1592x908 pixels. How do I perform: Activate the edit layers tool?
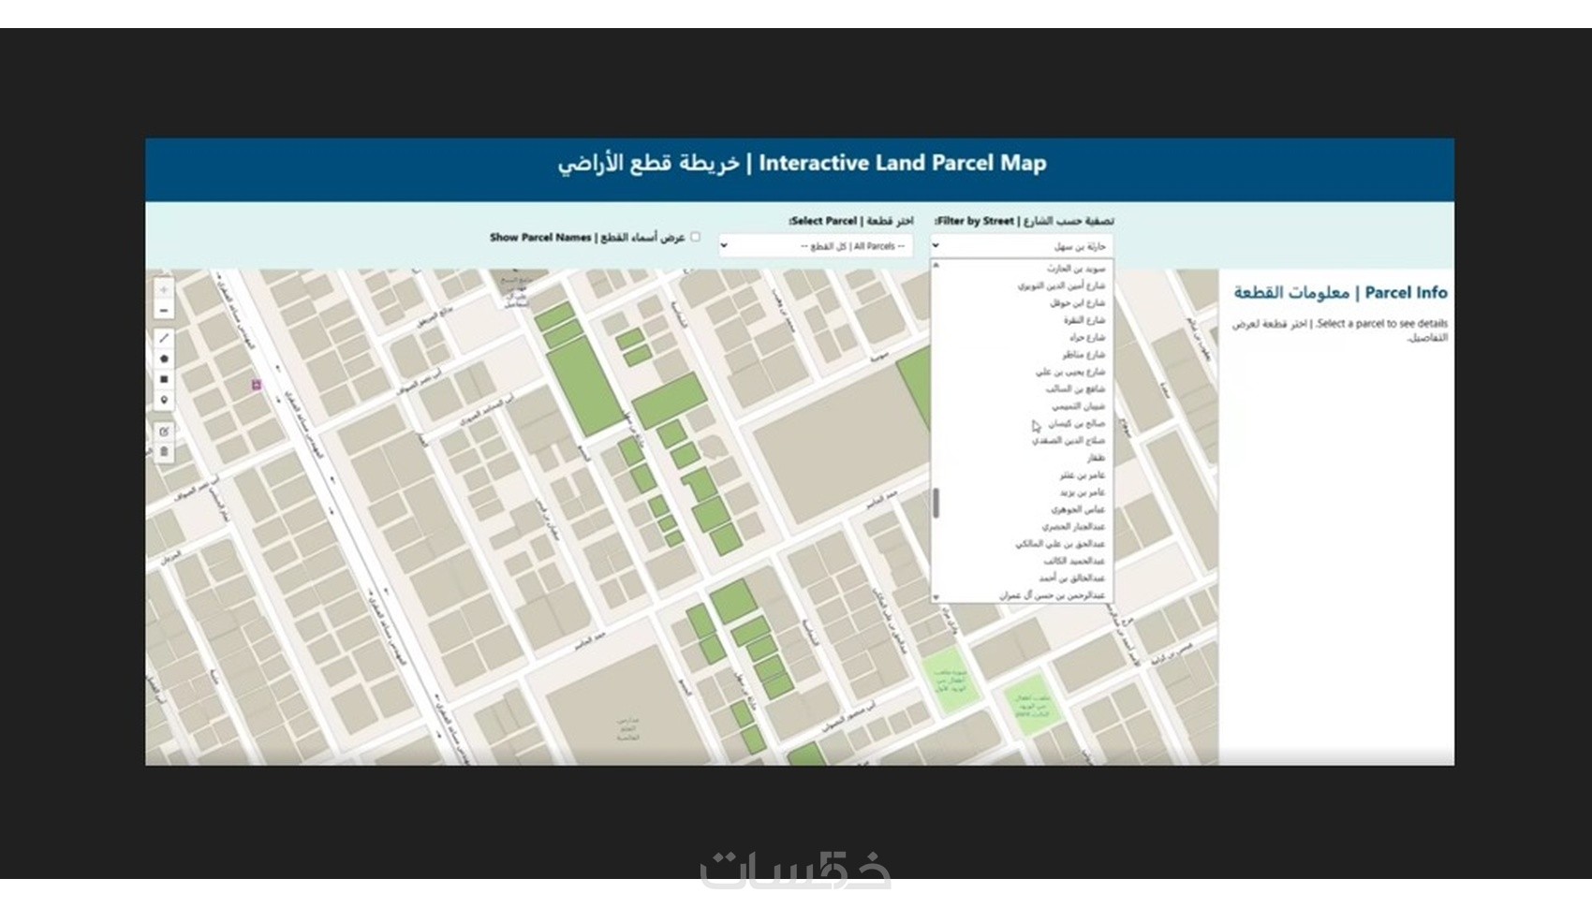[x=164, y=432]
